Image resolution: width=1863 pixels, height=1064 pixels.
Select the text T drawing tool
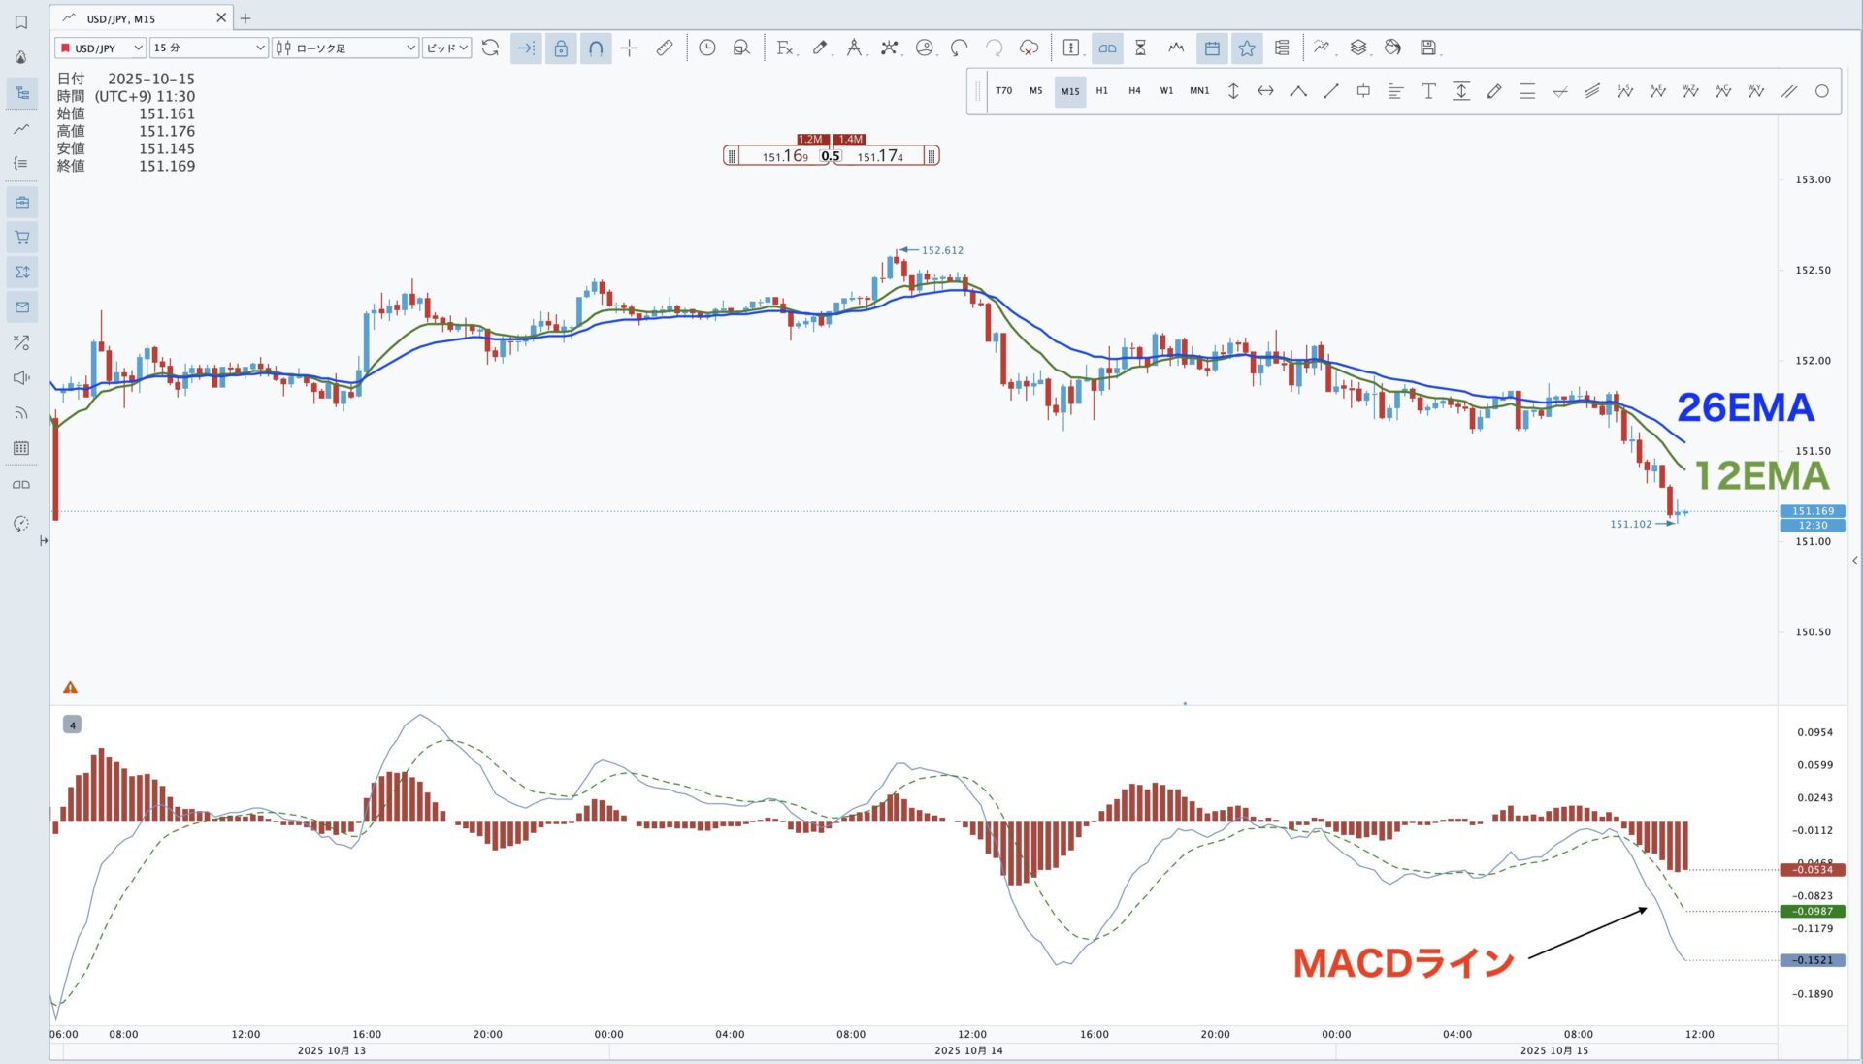[x=1428, y=91]
